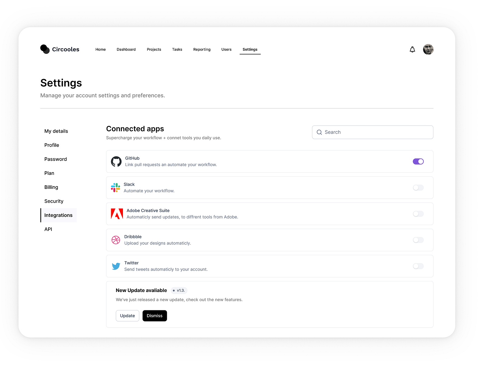Image resolution: width=487 pixels, height=365 pixels.
Task: Select Billing in the settings sidebar
Action: [51, 187]
